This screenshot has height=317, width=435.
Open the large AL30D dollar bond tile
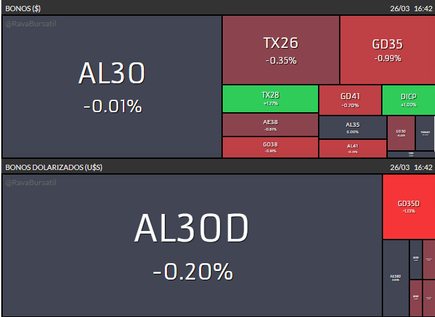[192, 245]
